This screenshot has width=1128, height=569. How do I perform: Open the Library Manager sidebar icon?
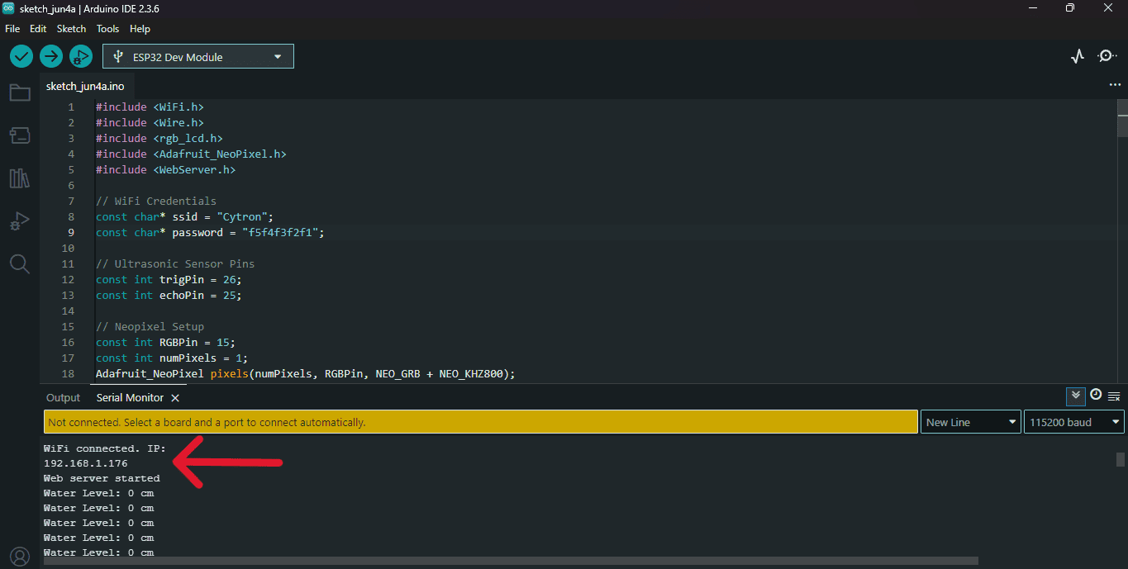tap(20, 178)
